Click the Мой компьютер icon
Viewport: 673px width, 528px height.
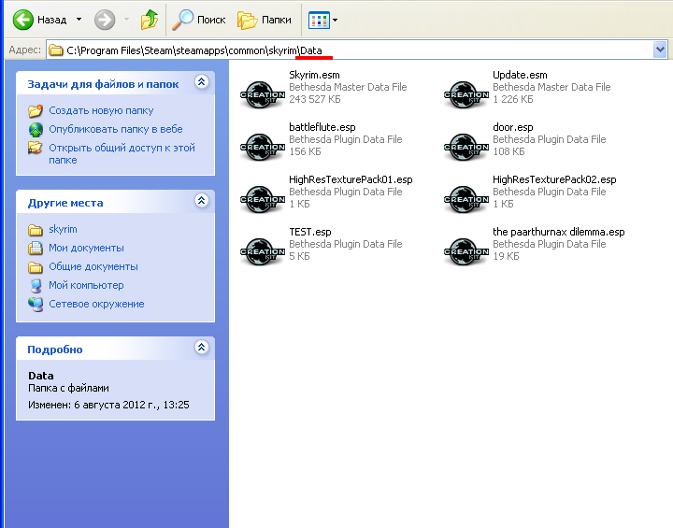(36, 285)
